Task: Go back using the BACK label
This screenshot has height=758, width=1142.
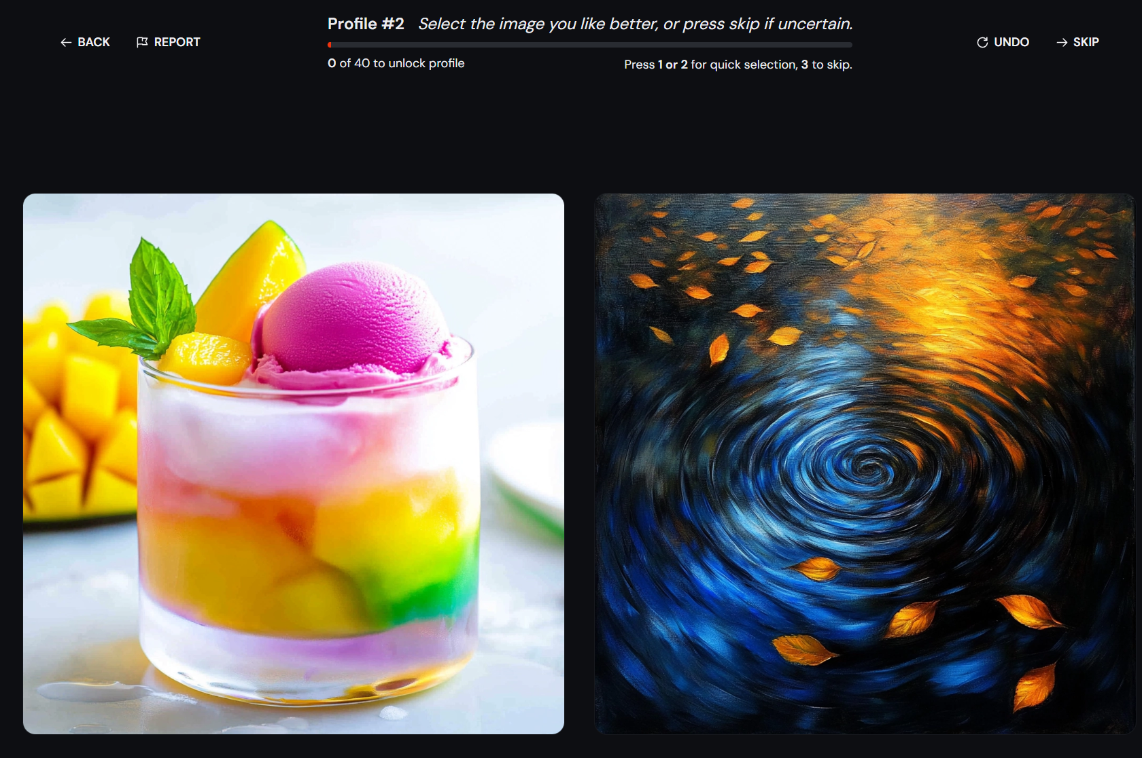Action: pyautogui.click(x=94, y=42)
